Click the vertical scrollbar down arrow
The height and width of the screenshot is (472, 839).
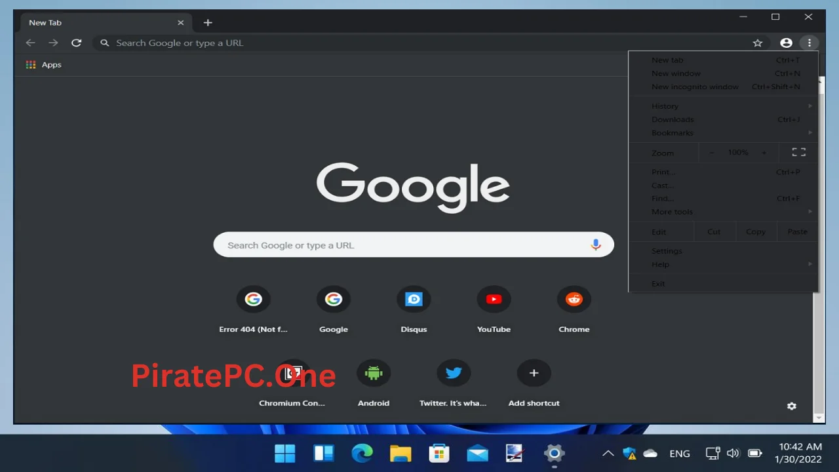click(818, 418)
